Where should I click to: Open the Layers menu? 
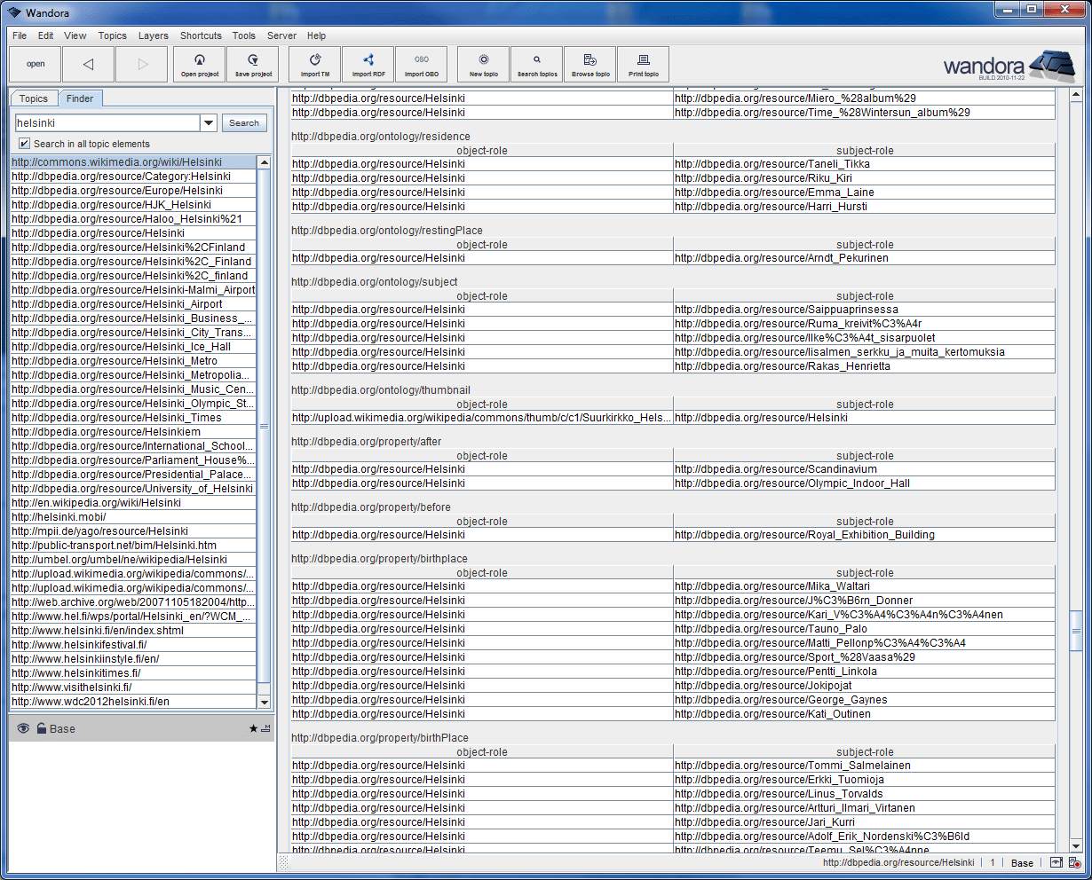click(x=153, y=35)
